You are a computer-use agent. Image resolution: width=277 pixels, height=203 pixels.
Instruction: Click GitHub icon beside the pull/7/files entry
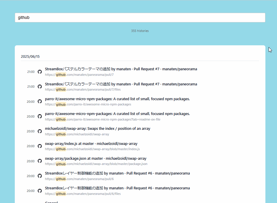[40, 87]
